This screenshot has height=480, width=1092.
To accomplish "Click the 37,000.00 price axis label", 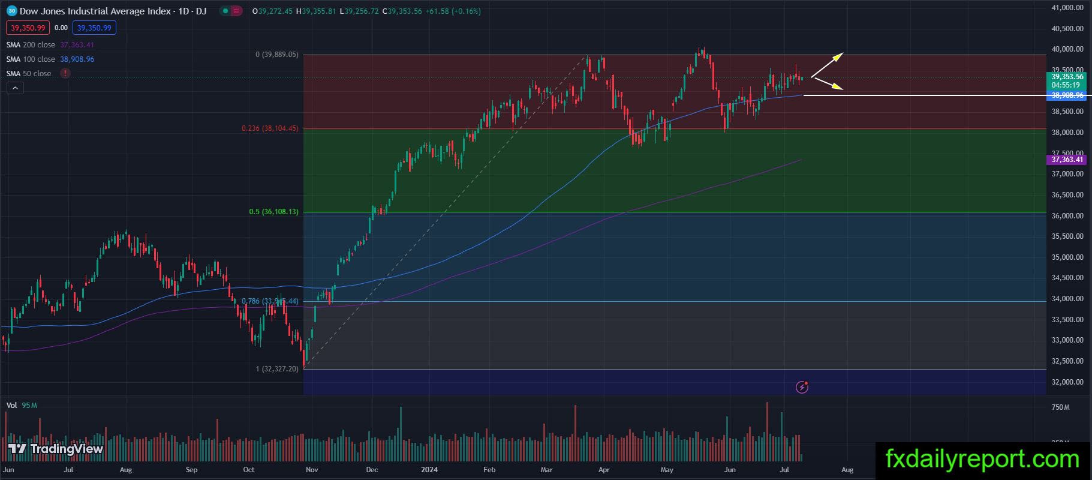I will [x=1067, y=174].
